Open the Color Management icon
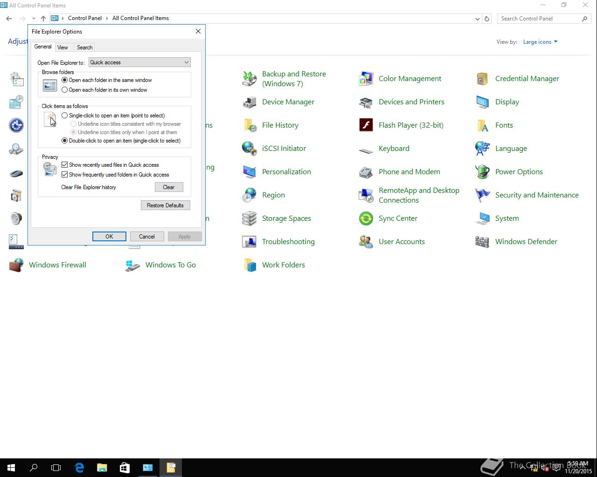 366,79
